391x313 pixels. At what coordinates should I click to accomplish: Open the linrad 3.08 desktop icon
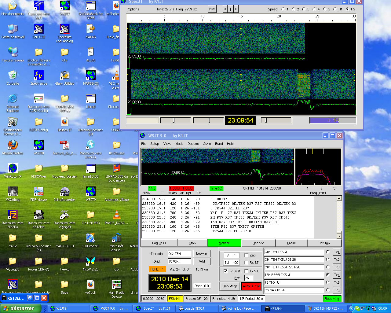pos(90,171)
